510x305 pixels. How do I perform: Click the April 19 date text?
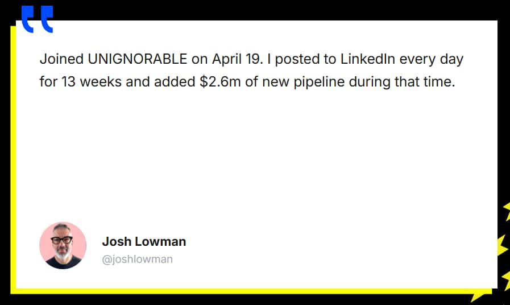click(236, 59)
